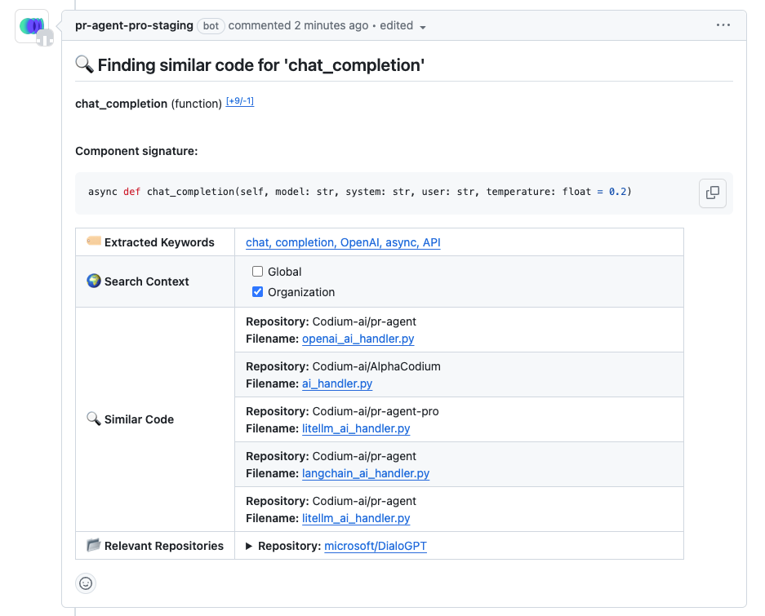Viewport: 765px width, 616px height.
Task: Open ai_handler.py from AlphaCodium
Action: 337,383
